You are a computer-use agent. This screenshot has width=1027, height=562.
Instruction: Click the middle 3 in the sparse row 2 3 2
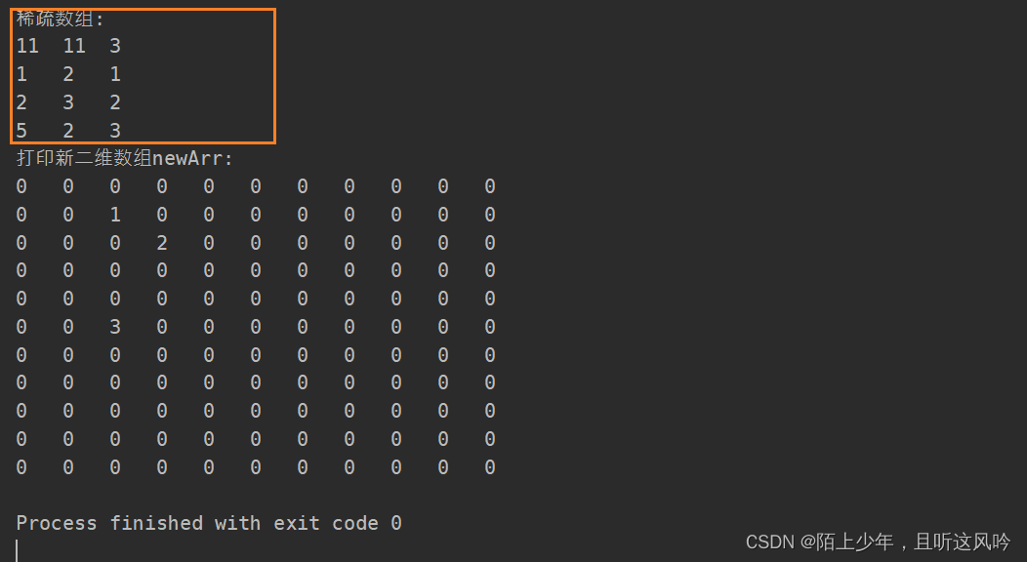point(68,102)
